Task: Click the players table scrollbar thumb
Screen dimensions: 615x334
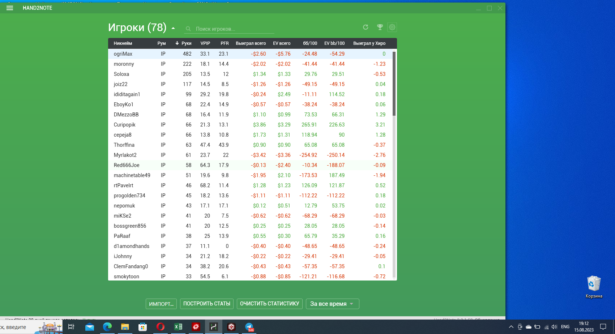Action: click(x=394, y=83)
